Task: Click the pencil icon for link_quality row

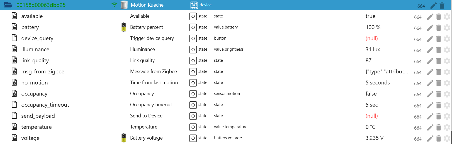Action: pos(430,61)
